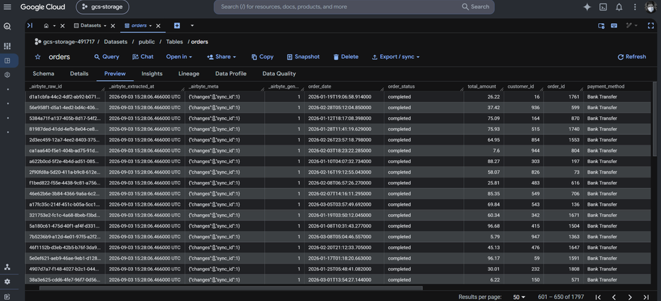Open the hexagon icon in left sidebar
Screen dimensions: 661x301
coord(7,75)
